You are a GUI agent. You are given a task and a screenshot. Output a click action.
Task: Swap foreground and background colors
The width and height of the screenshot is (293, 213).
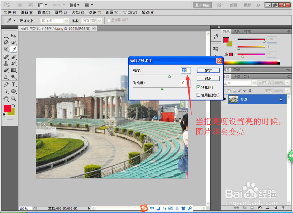click(x=14, y=105)
